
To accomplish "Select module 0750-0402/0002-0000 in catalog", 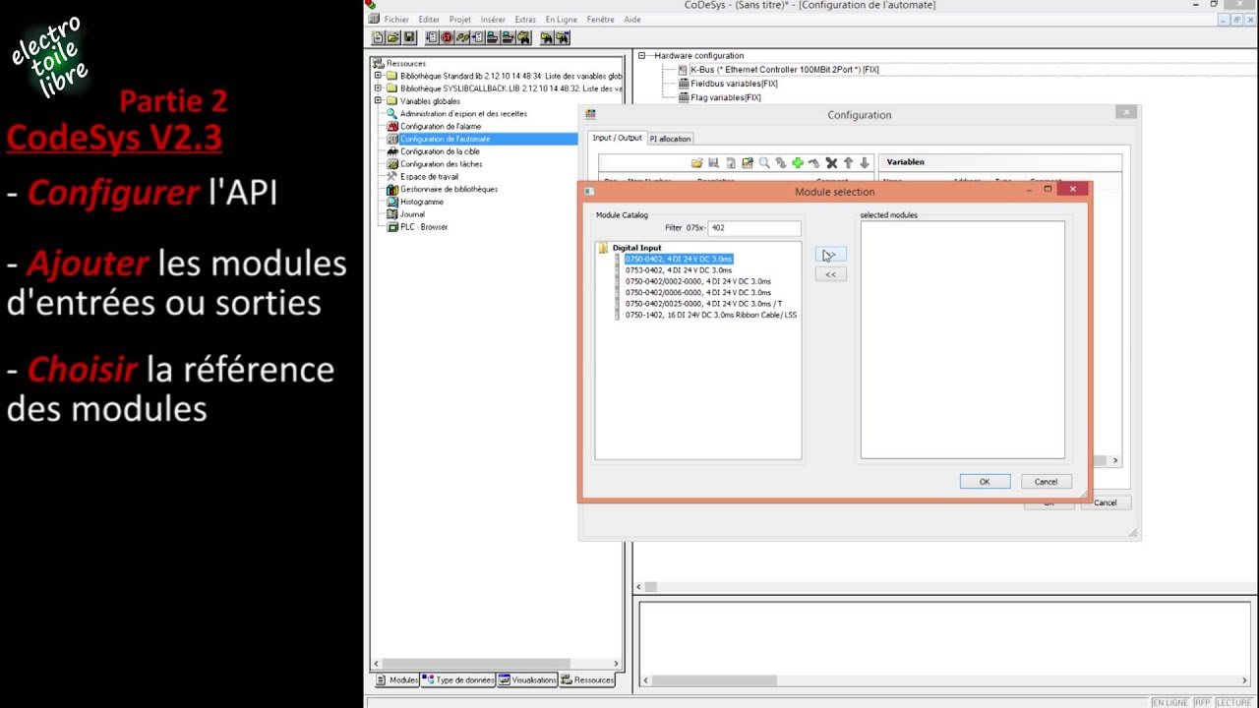I will point(698,281).
